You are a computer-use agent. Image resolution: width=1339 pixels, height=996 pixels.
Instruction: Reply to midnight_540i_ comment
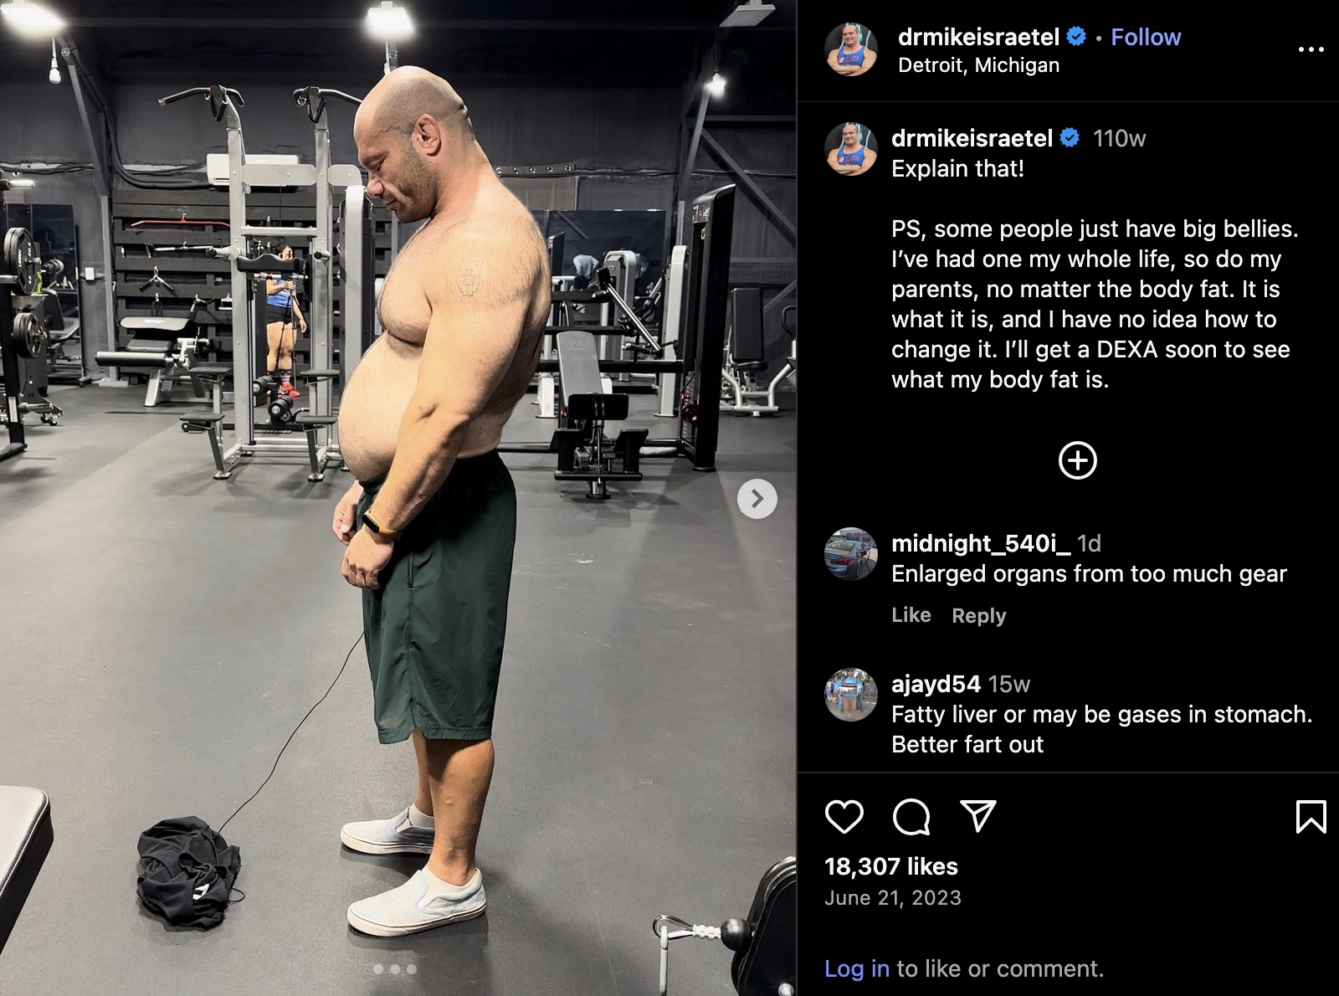(978, 616)
